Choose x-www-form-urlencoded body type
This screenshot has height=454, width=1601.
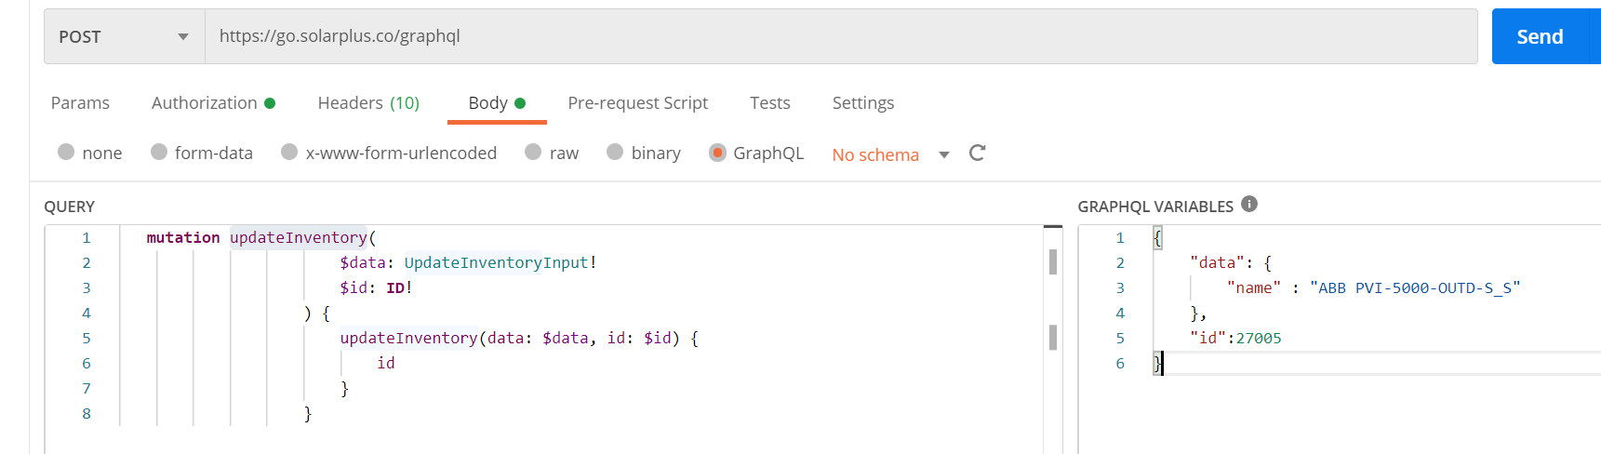(x=289, y=153)
